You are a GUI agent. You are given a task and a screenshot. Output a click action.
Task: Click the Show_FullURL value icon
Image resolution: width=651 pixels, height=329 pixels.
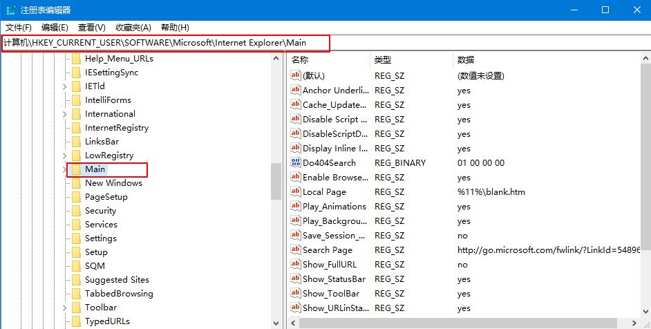(x=296, y=265)
